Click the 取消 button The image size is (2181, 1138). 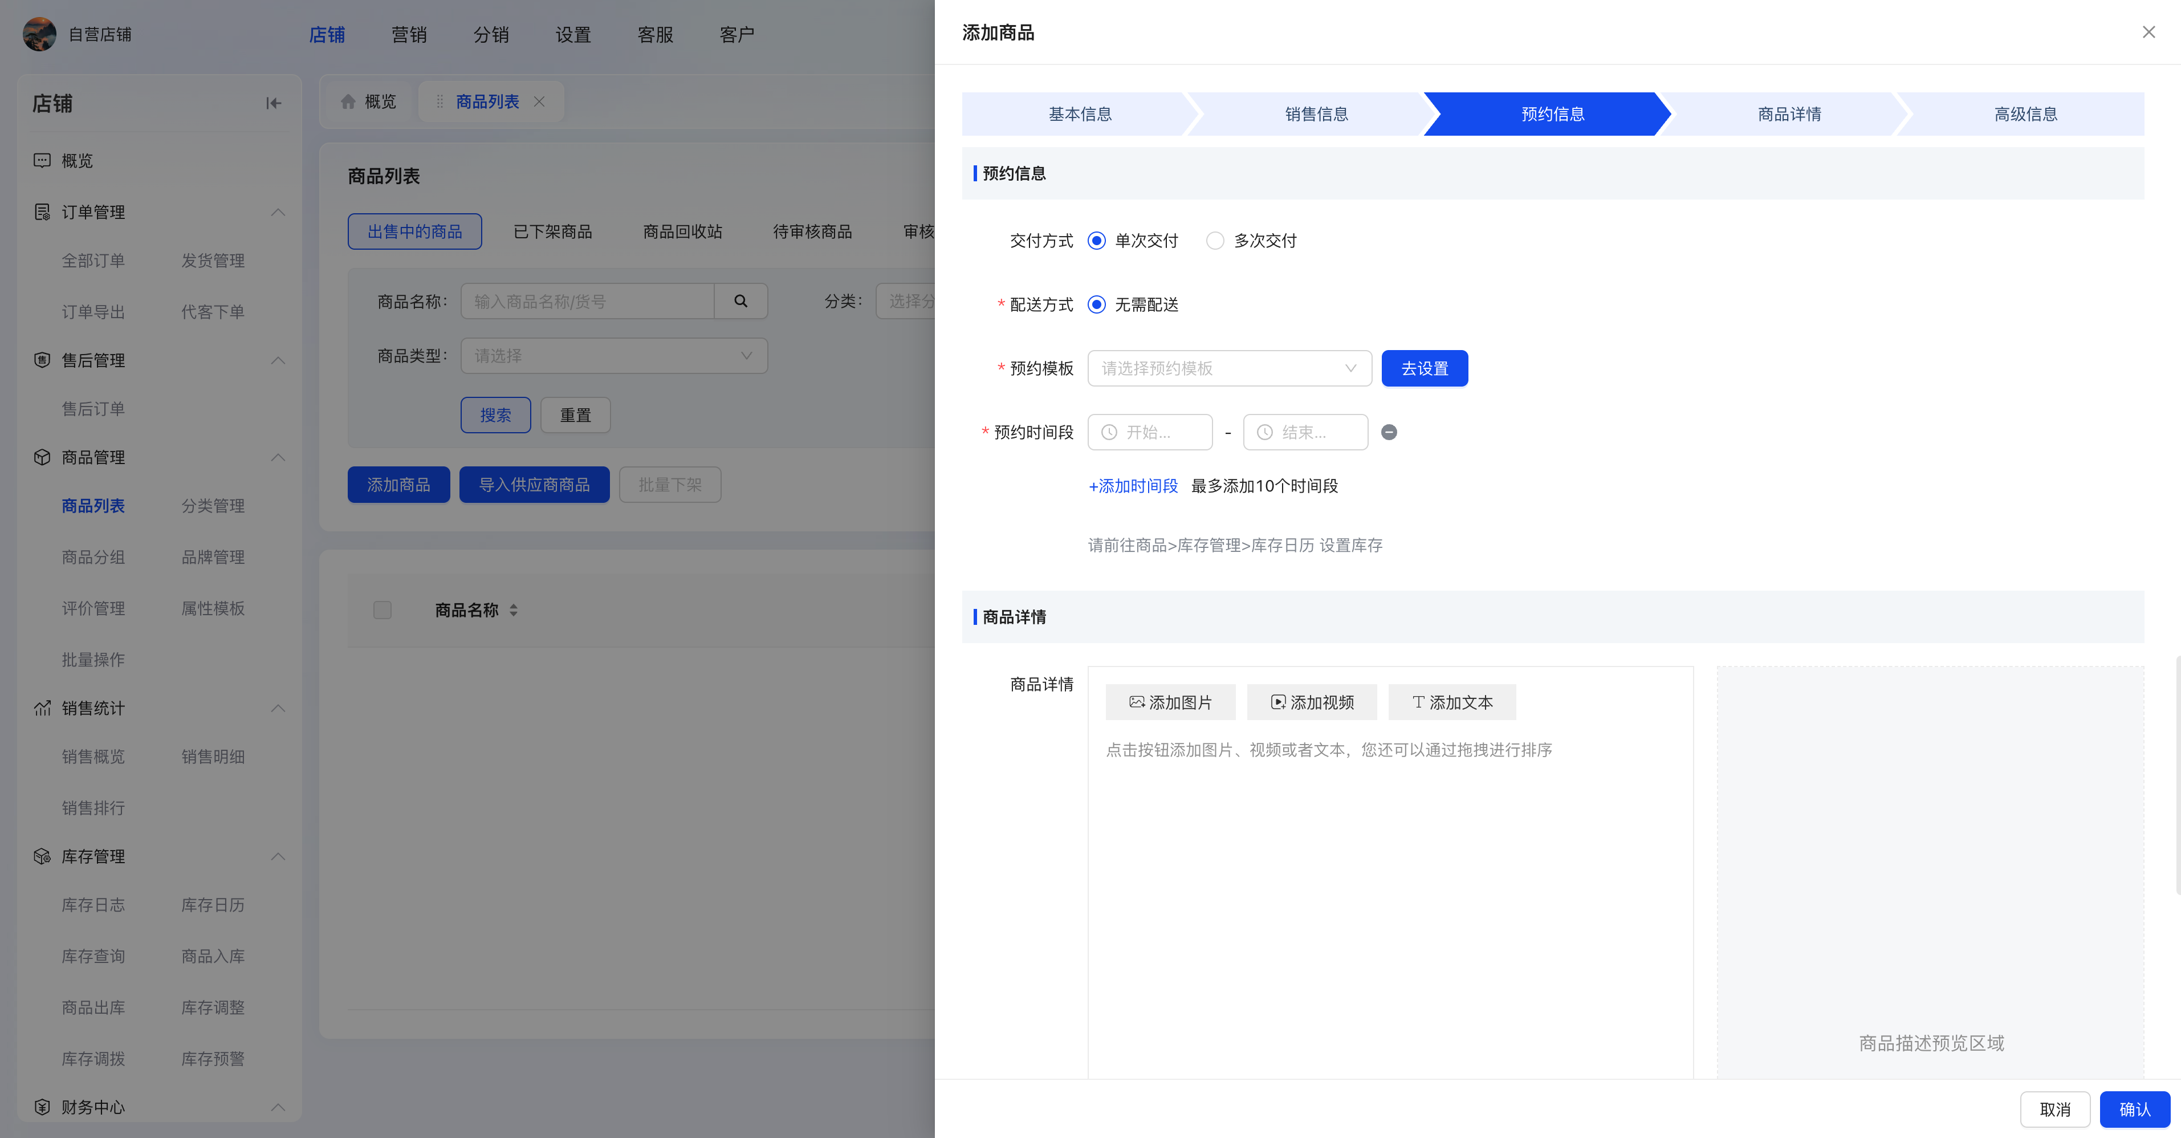click(x=2055, y=1109)
